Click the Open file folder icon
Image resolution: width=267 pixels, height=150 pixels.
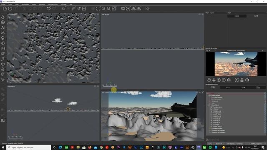click(10, 8)
